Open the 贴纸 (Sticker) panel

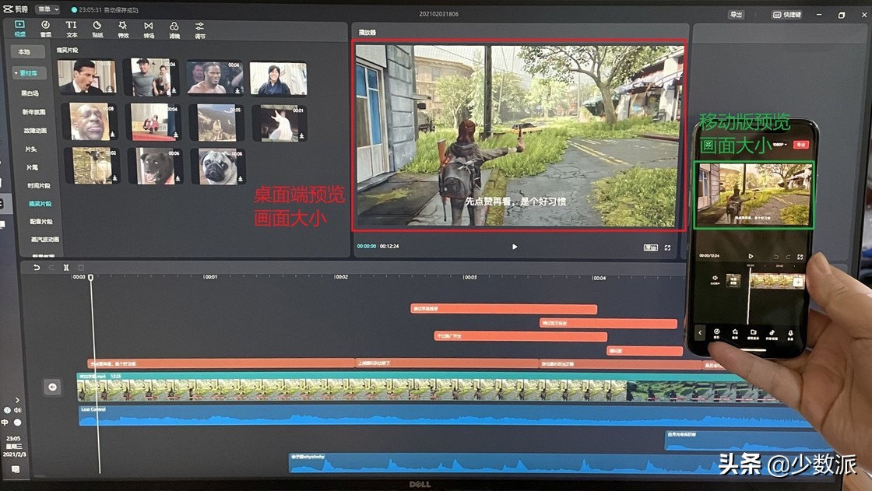coord(96,29)
